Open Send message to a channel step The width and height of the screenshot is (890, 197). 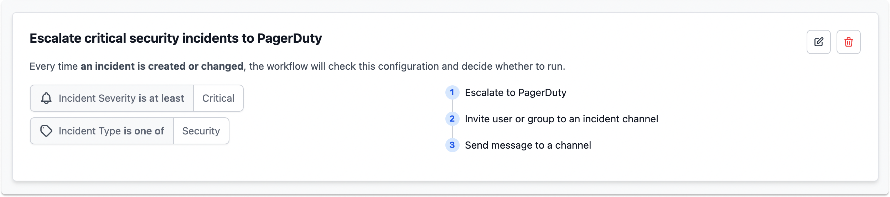(x=528, y=145)
